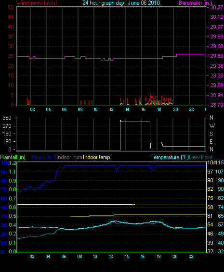Click the 29.53 barometer scale value
Screen dimensions: 224x272
pyautogui.click(x=217, y=56)
